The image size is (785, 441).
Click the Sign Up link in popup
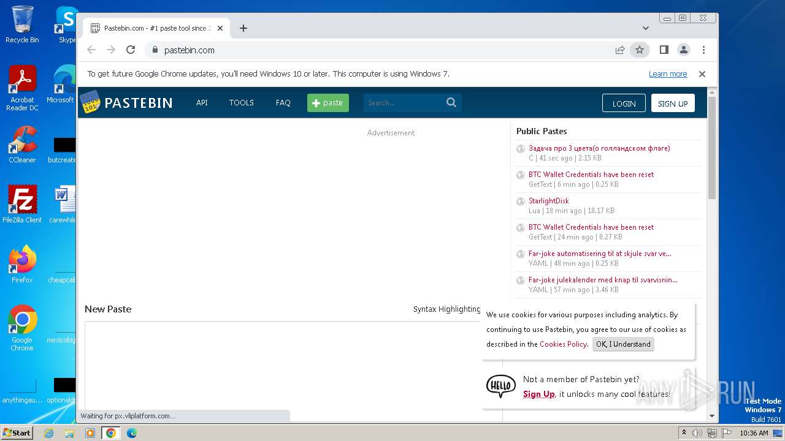point(539,394)
